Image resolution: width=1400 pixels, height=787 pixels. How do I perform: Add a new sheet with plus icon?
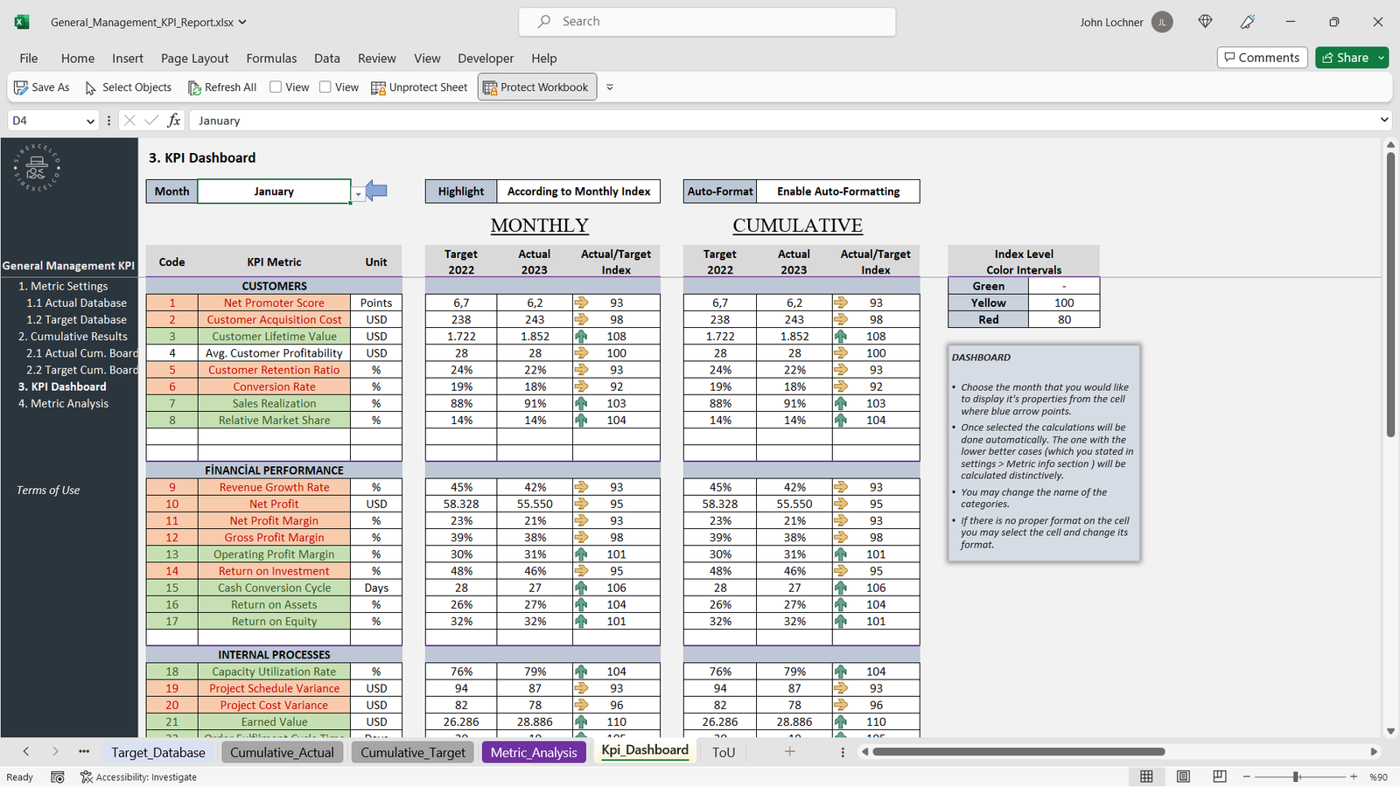789,752
